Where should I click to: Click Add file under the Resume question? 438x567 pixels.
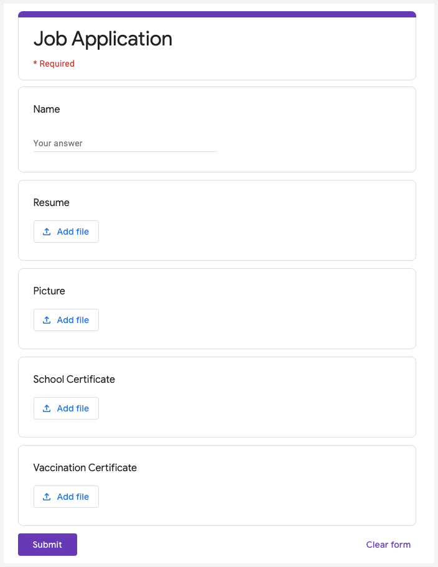click(x=66, y=231)
